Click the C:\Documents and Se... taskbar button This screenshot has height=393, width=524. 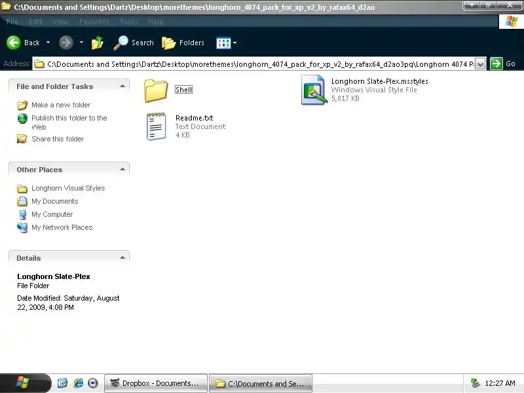[260, 383]
